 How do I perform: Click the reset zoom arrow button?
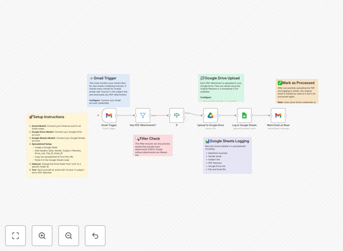tap(95, 236)
